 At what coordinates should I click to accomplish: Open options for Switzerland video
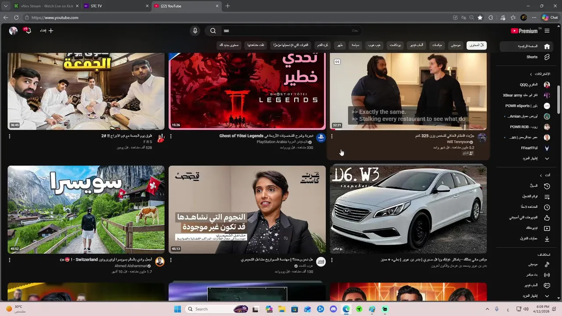pos(10,260)
